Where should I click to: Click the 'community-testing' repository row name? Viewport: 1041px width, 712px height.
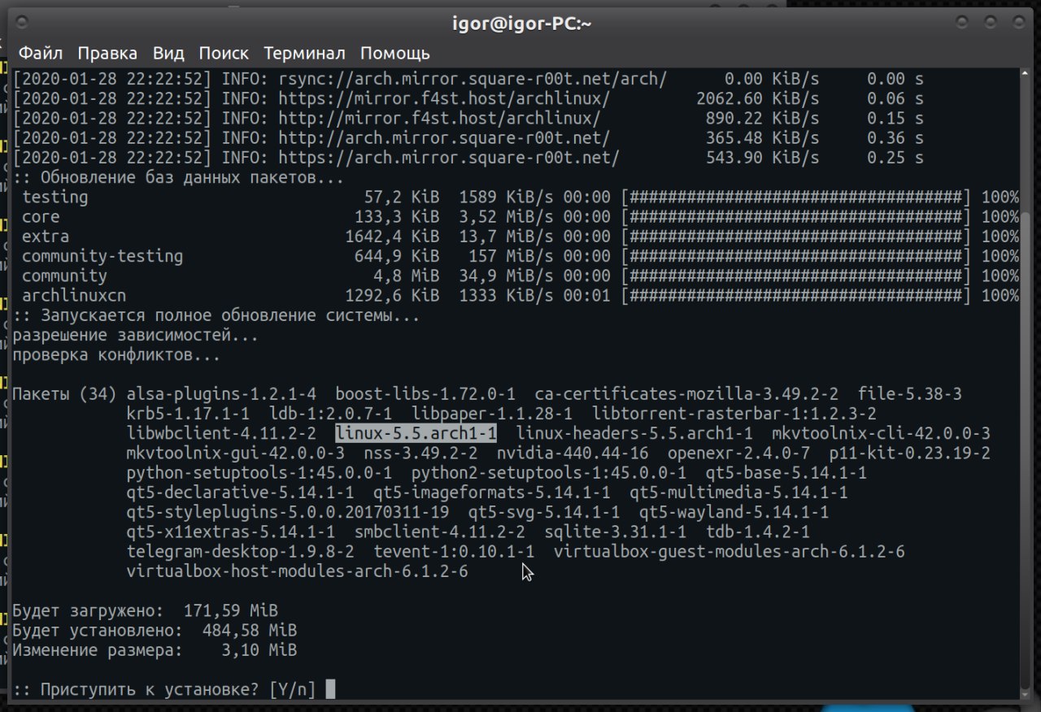click(x=102, y=256)
